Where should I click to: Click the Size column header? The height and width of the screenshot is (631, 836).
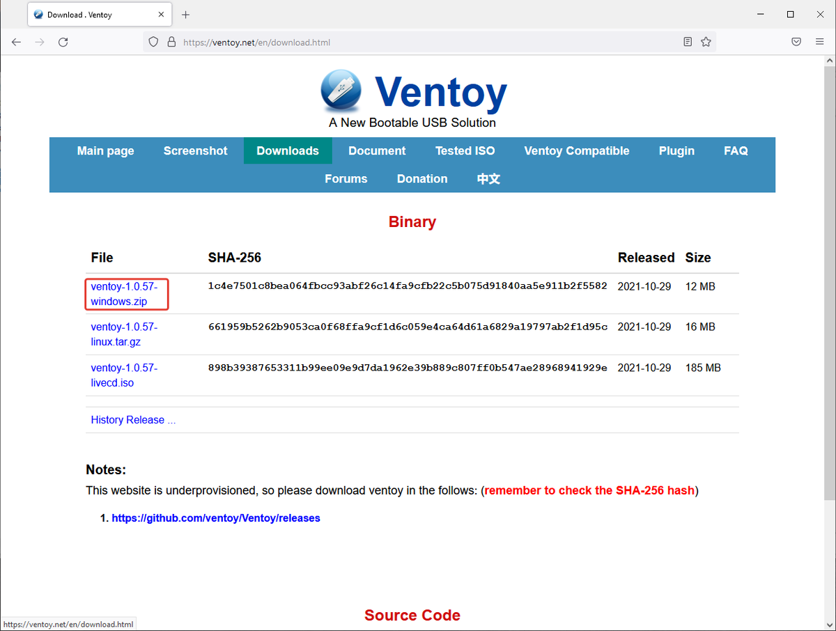[698, 258]
